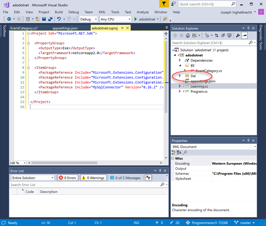Click the split editor icon above the scrollbar
The image size is (266, 226).
coord(166,34)
